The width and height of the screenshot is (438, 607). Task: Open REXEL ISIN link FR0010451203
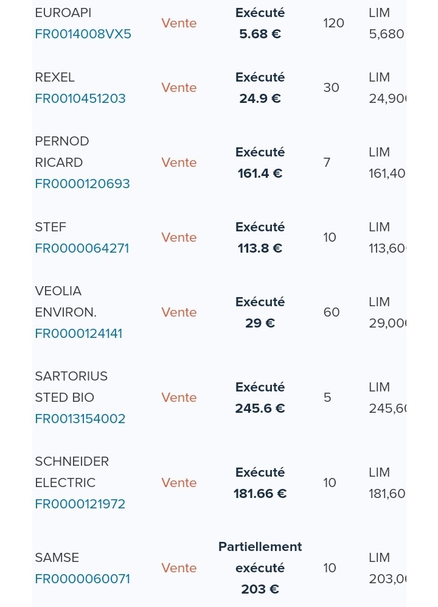80,99
